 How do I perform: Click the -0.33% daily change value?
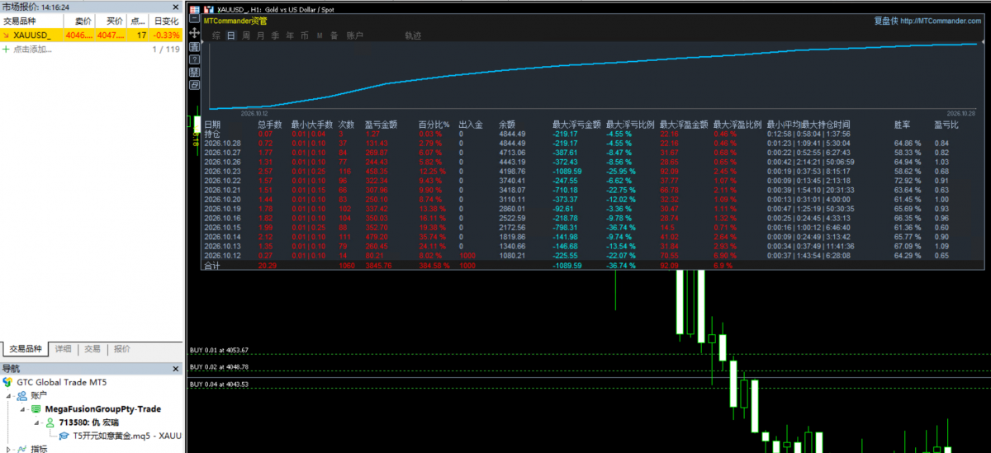click(x=168, y=35)
